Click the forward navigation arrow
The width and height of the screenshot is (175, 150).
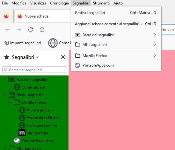19,30
